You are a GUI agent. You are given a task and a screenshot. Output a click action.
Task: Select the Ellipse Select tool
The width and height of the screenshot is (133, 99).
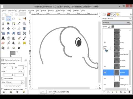coord(8,19)
